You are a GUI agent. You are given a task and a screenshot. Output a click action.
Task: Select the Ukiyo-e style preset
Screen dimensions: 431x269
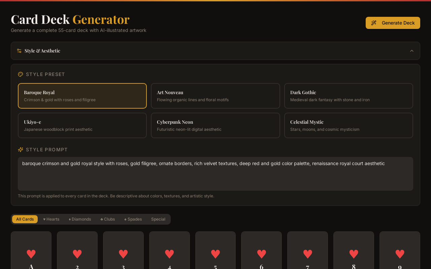(x=82, y=125)
